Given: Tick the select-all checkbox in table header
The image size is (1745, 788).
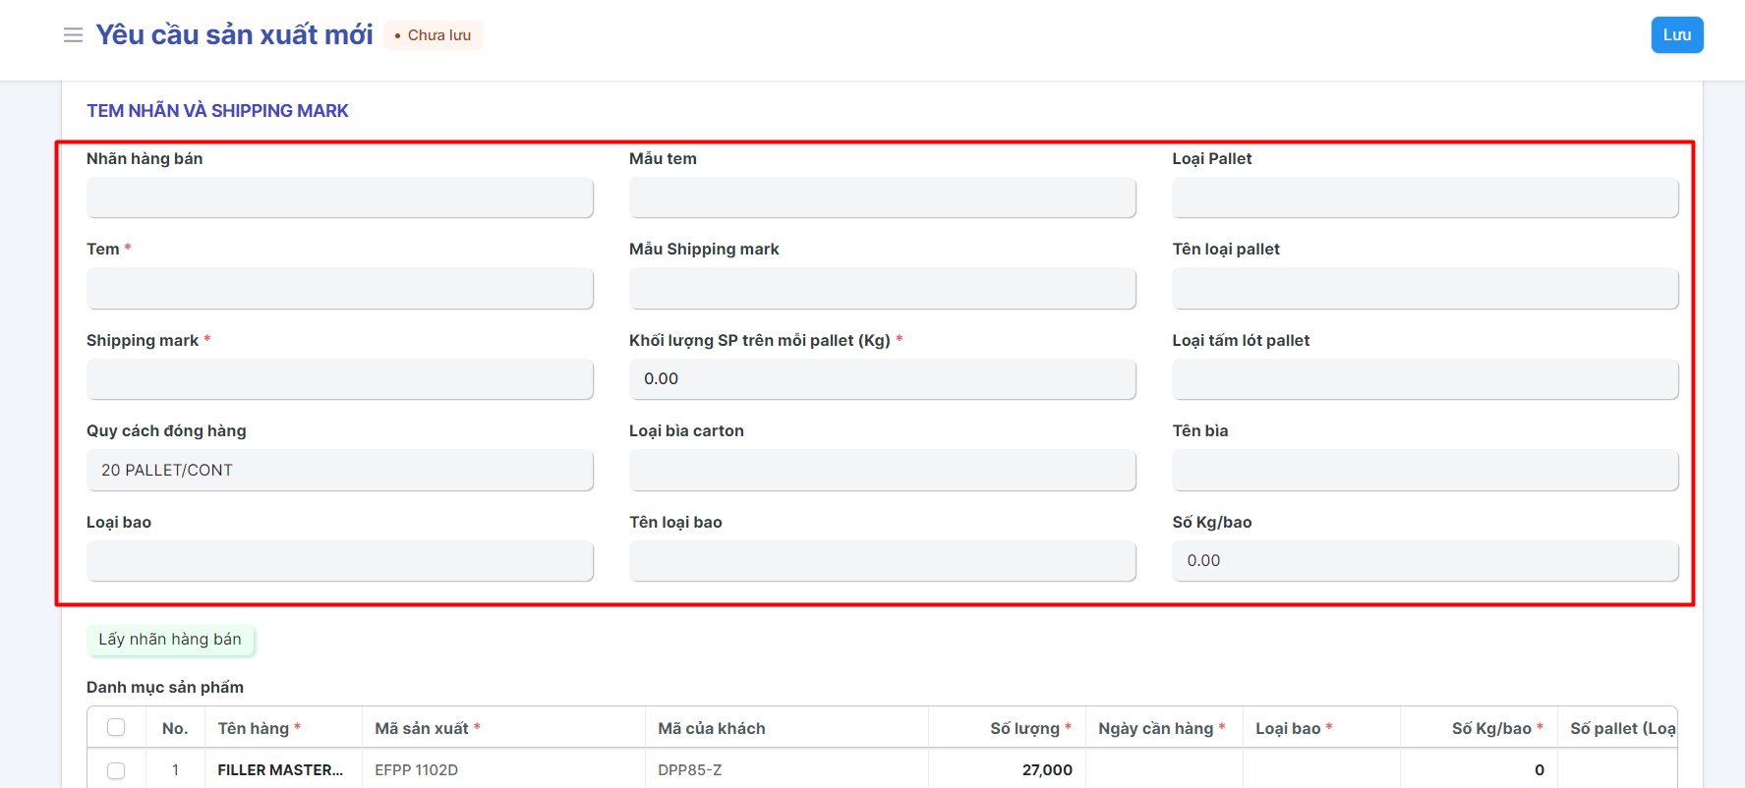Looking at the screenshot, I should pos(116,728).
